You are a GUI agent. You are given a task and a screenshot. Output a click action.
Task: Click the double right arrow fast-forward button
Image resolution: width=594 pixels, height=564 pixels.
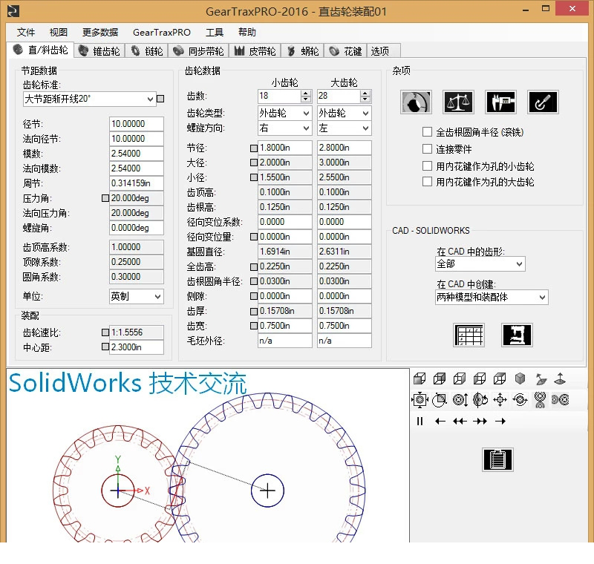click(x=480, y=421)
